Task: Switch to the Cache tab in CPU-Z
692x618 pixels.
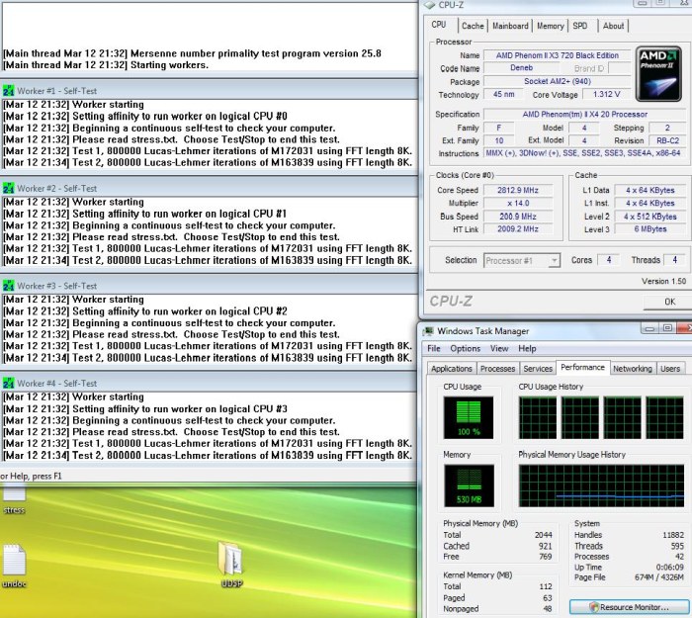Action: click(x=473, y=26)
